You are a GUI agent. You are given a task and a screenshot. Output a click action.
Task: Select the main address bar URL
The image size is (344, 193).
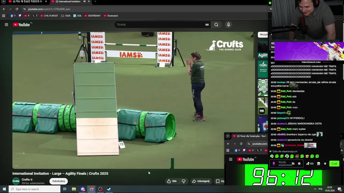point(49,9)
